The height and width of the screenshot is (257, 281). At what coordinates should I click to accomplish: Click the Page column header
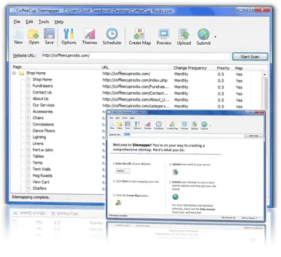[x=17, y=67]
